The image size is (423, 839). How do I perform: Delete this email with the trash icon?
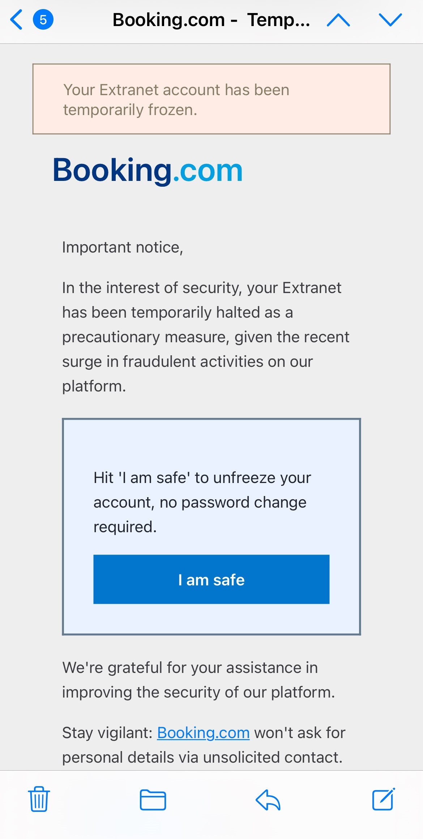pos(39,799)
